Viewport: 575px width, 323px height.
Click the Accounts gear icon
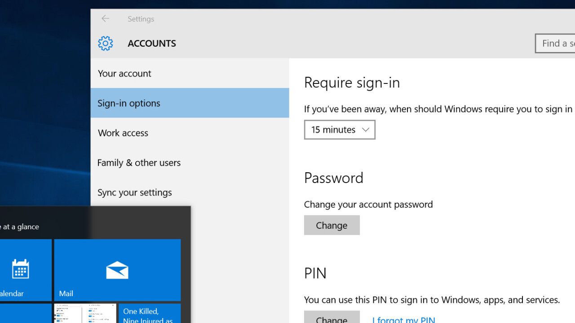point(106,44)
